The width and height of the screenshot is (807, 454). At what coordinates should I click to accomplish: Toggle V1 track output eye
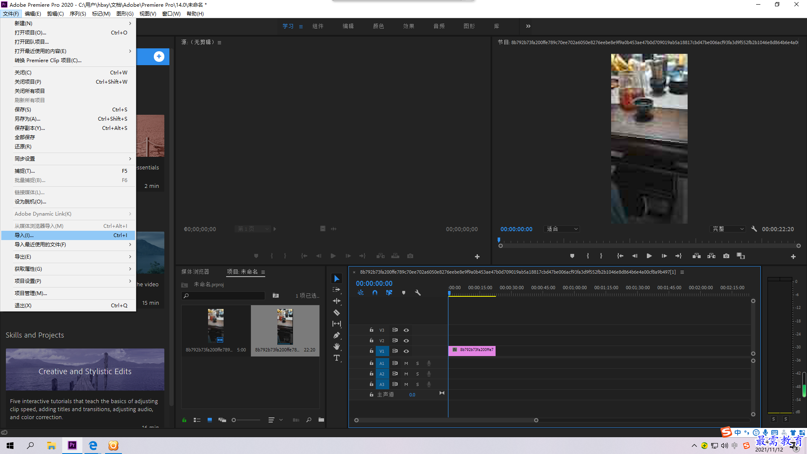pyautogui.click(x=406, y=351)
